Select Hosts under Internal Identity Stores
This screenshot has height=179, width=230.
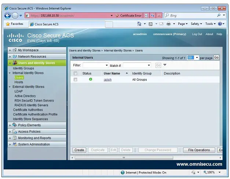click(x=19, y=82)
